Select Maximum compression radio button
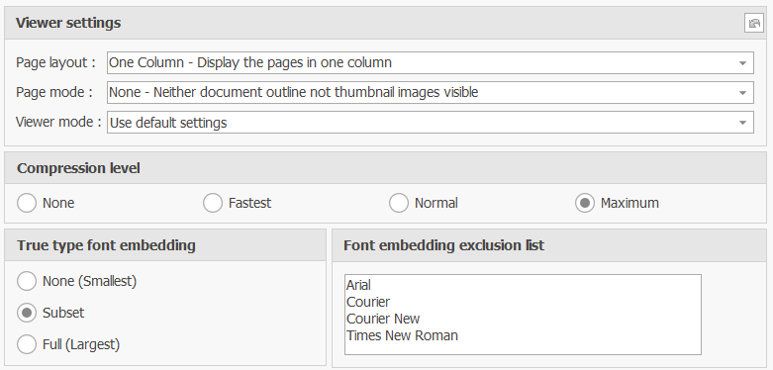The image size is (773, 370). click(585, 203)
